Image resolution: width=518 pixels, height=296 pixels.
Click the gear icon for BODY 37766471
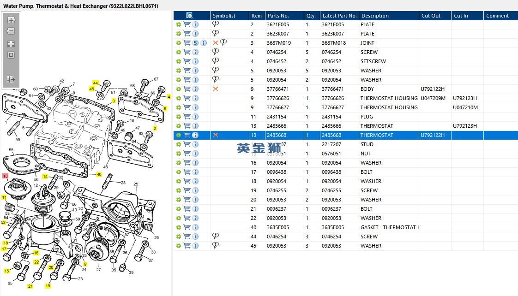[x=179, y=89]
